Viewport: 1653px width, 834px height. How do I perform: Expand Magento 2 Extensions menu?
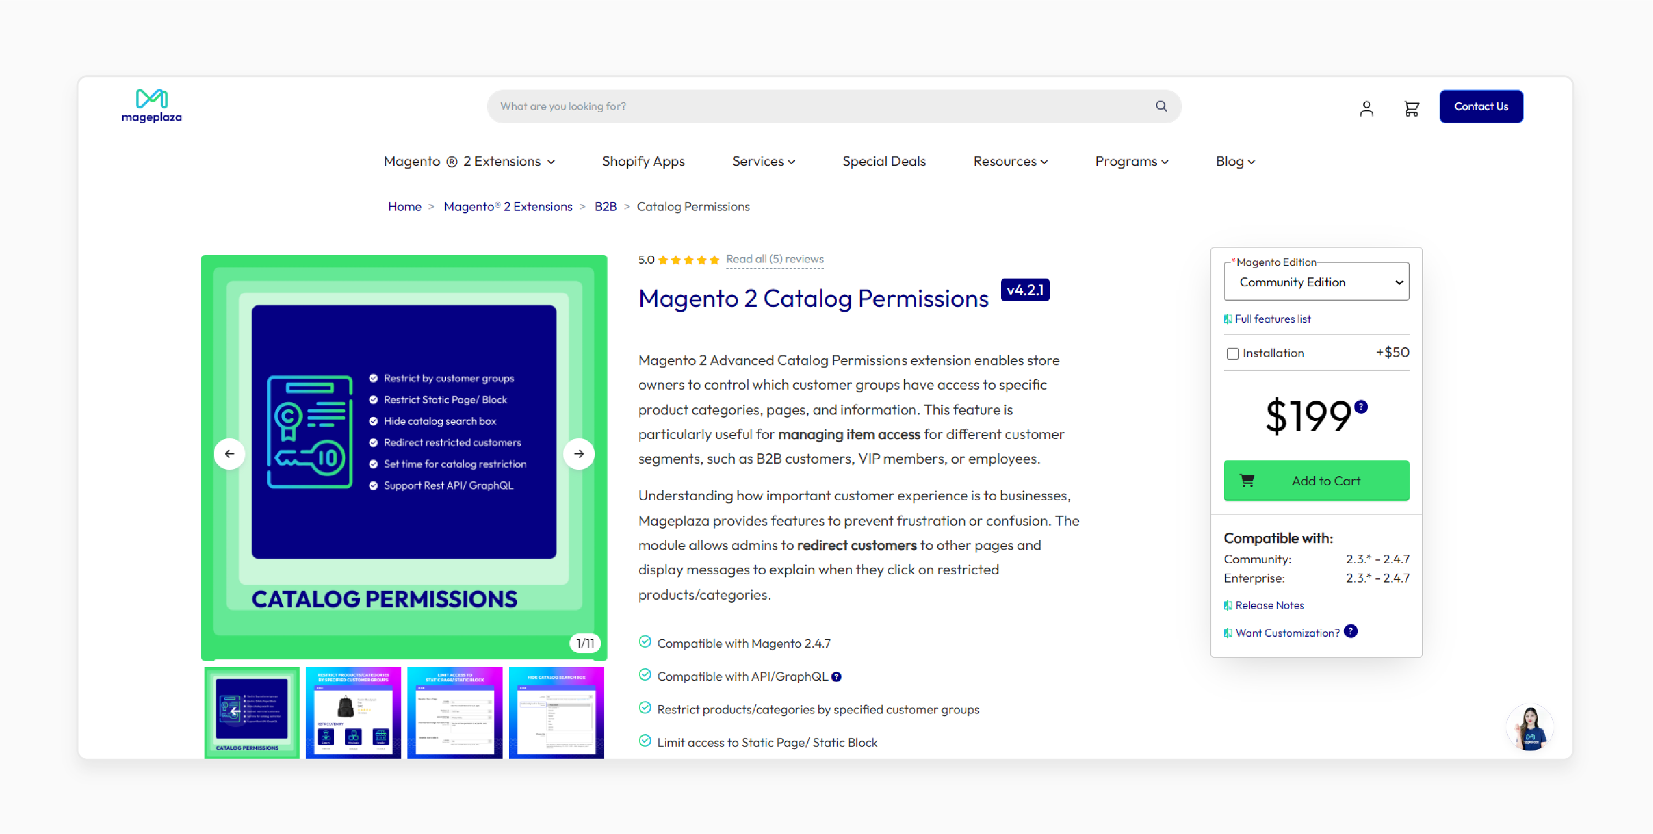[x=469, y=161]
